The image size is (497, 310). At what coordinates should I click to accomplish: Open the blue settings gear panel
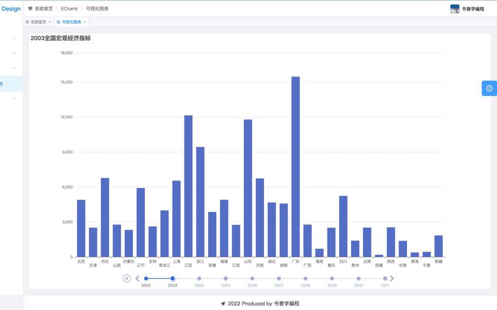tap(489, 88)
